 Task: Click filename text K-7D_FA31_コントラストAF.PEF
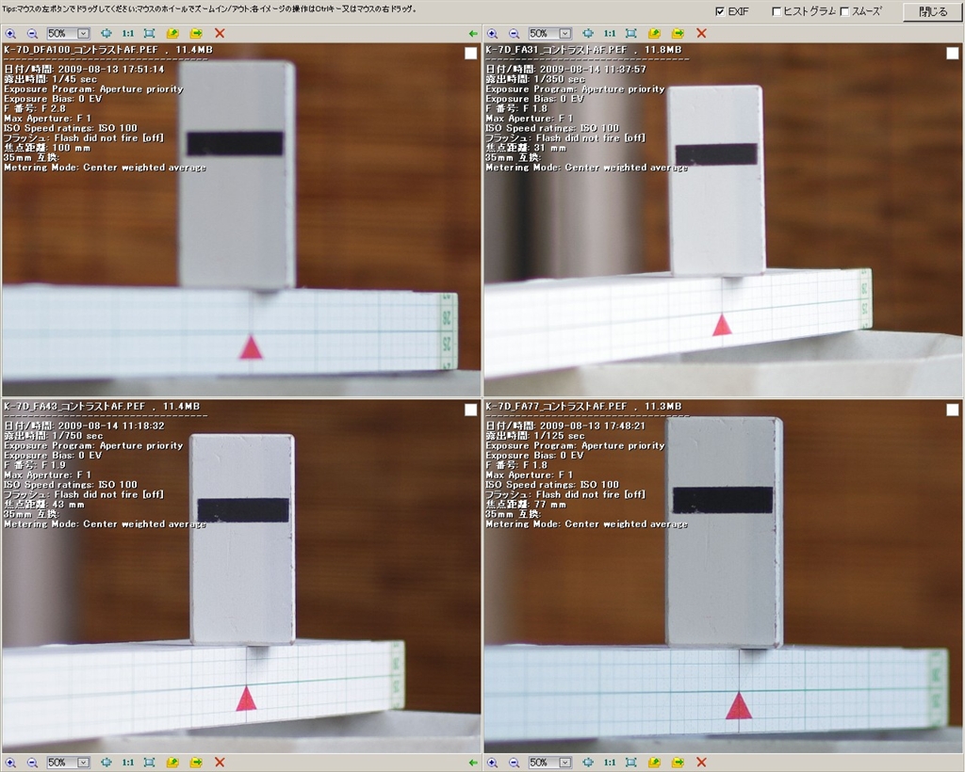click(556, 50)
